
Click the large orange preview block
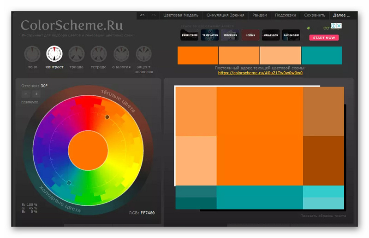260,136
